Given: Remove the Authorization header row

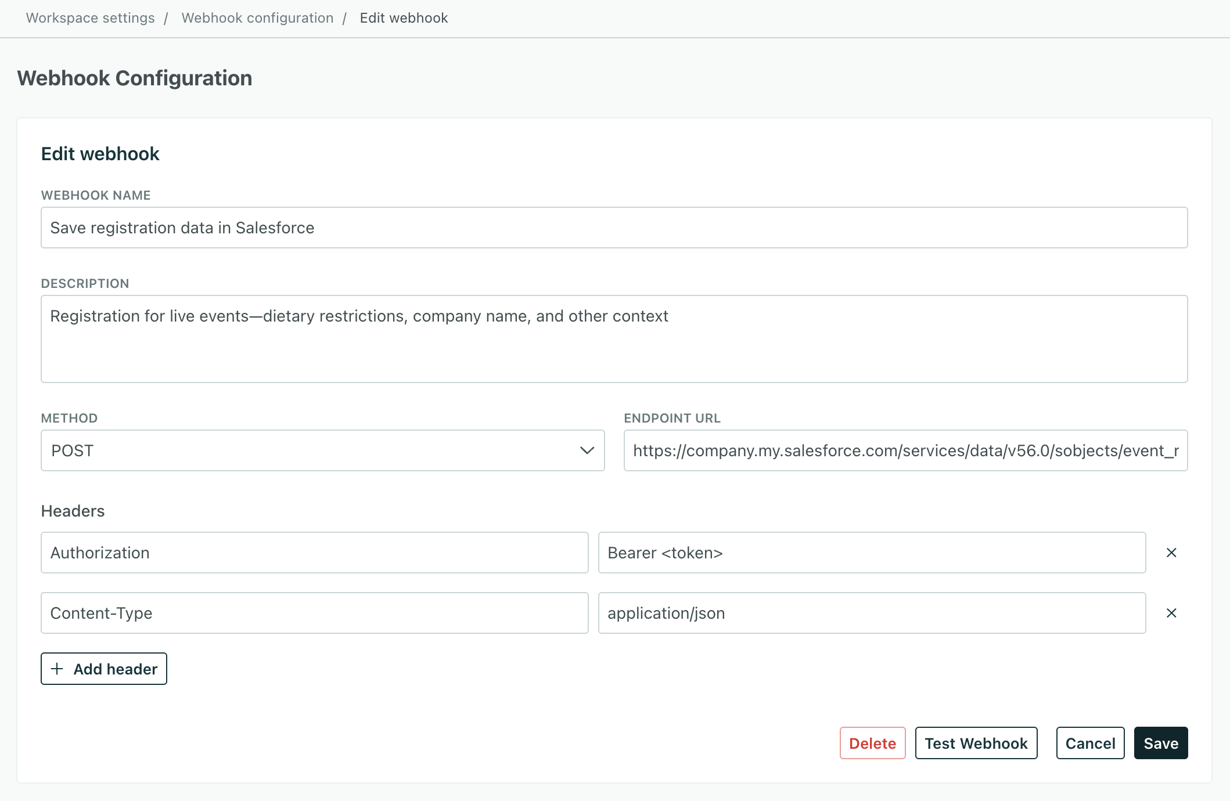Looking at the screenshot, I should 1171,553.
